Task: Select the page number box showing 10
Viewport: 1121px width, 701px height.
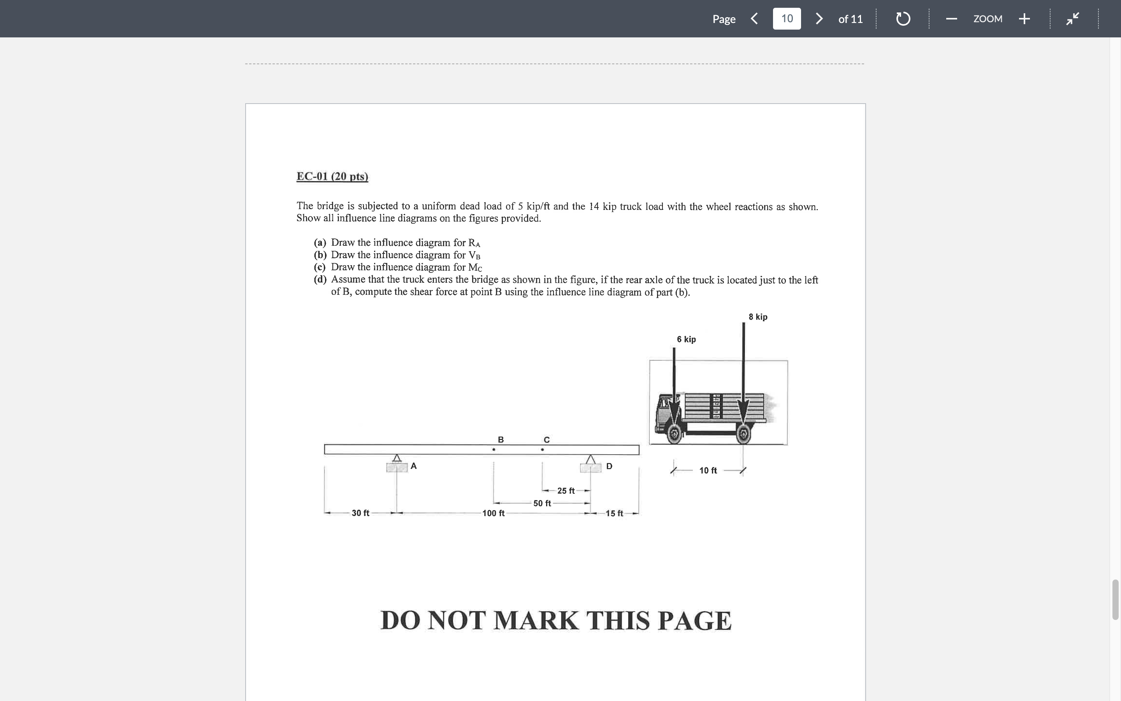Action: click(787, 19)
